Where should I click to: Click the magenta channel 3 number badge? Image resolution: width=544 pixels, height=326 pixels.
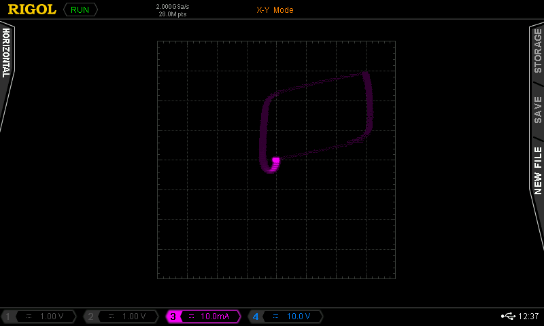coord(173,316)
